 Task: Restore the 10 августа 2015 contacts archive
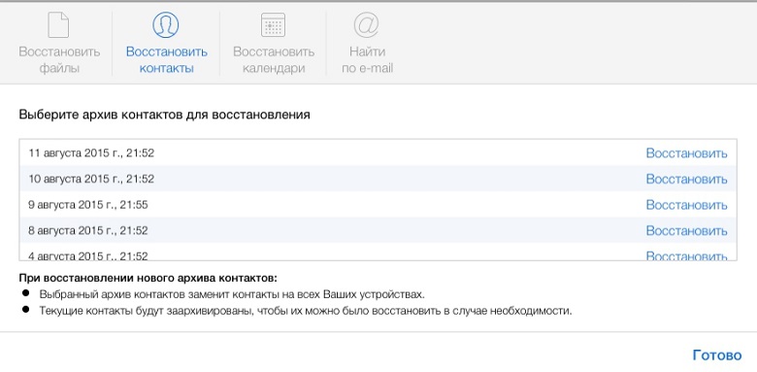point(686,179)
